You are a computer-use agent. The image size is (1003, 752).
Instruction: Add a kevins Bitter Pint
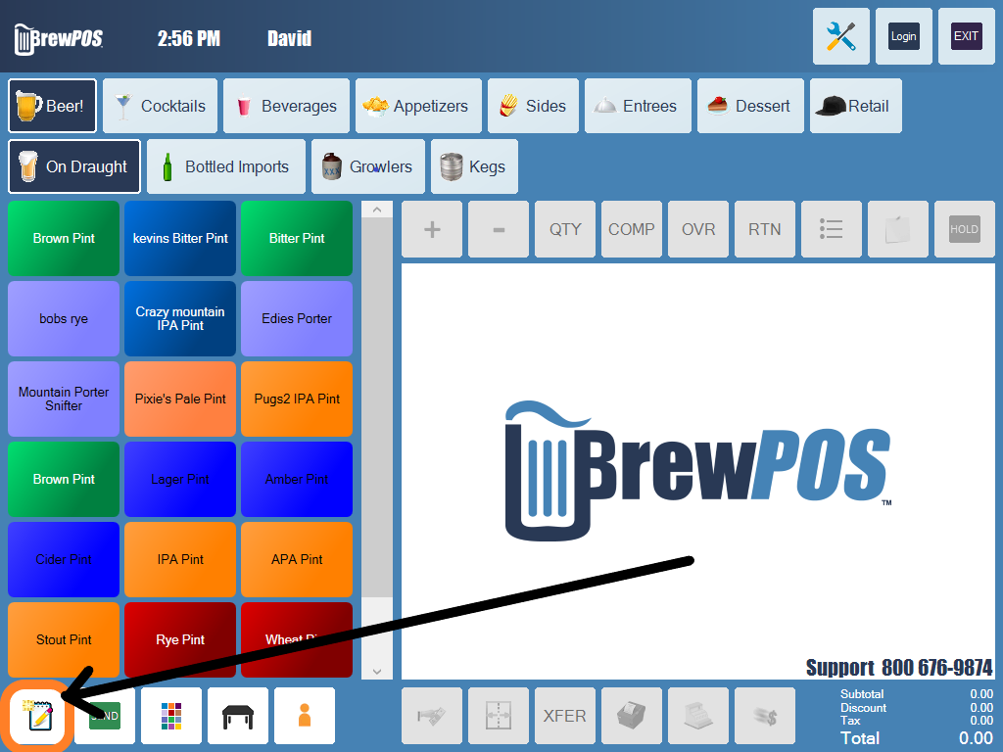click(x=180, y=239)
